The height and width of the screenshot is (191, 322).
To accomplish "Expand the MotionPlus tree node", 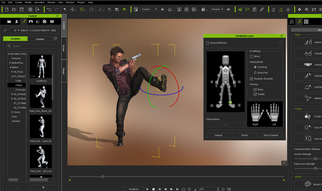I will pos(10,63).
